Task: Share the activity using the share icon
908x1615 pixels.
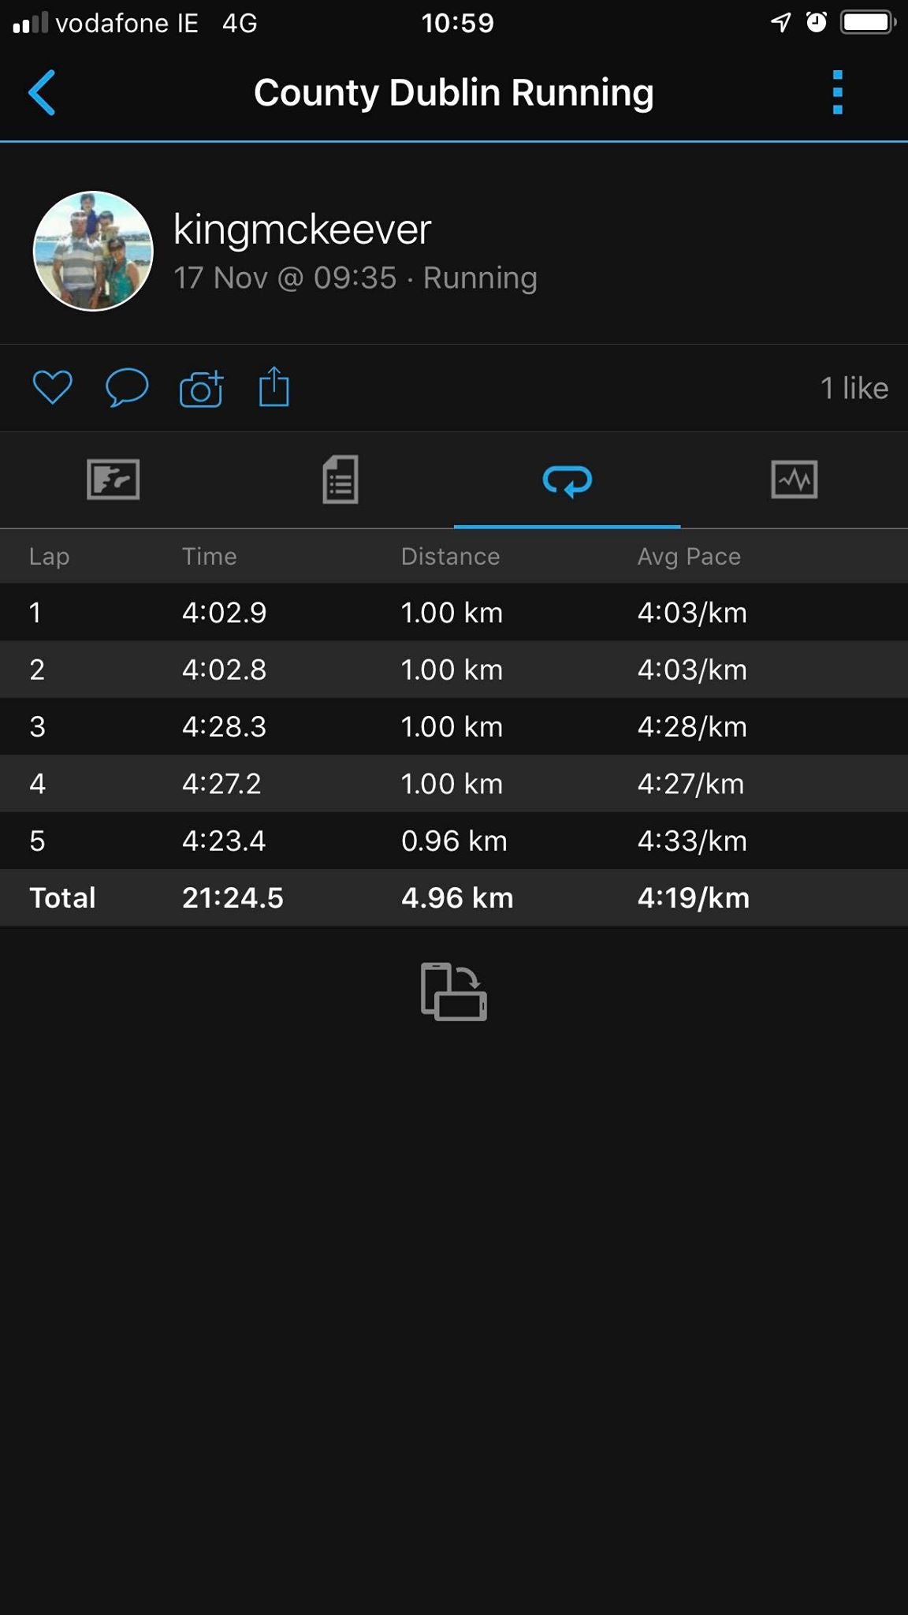Action: pos(274,387)
